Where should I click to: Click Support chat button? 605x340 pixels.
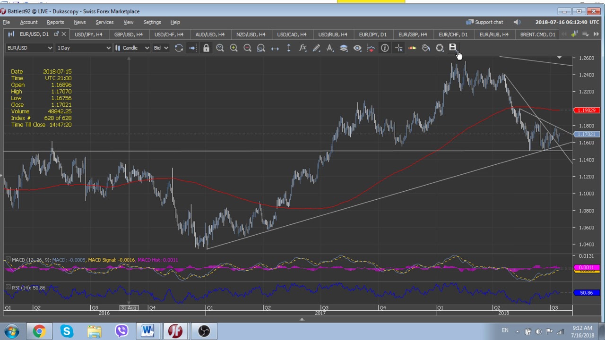[484, 22]
